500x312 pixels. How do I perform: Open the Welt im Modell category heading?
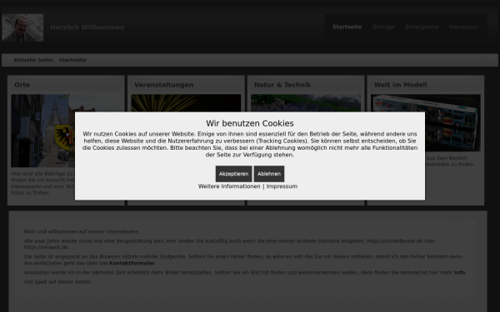[x=400, y=85]
